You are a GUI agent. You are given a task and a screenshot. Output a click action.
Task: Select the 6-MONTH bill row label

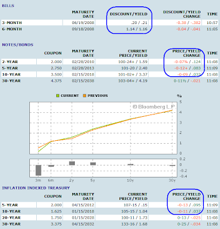click(12, 29)
